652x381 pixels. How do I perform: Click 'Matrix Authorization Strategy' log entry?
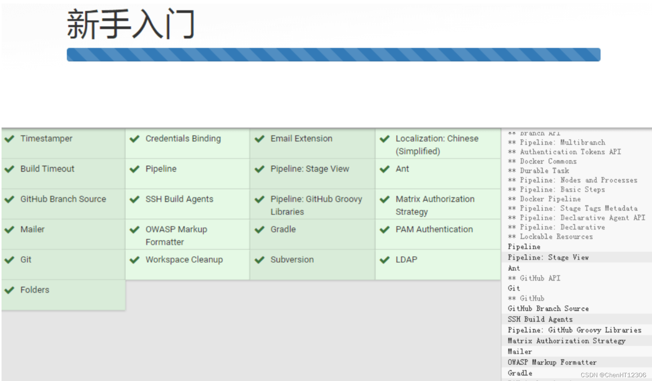pyautogui.click(x=567, y=340)
